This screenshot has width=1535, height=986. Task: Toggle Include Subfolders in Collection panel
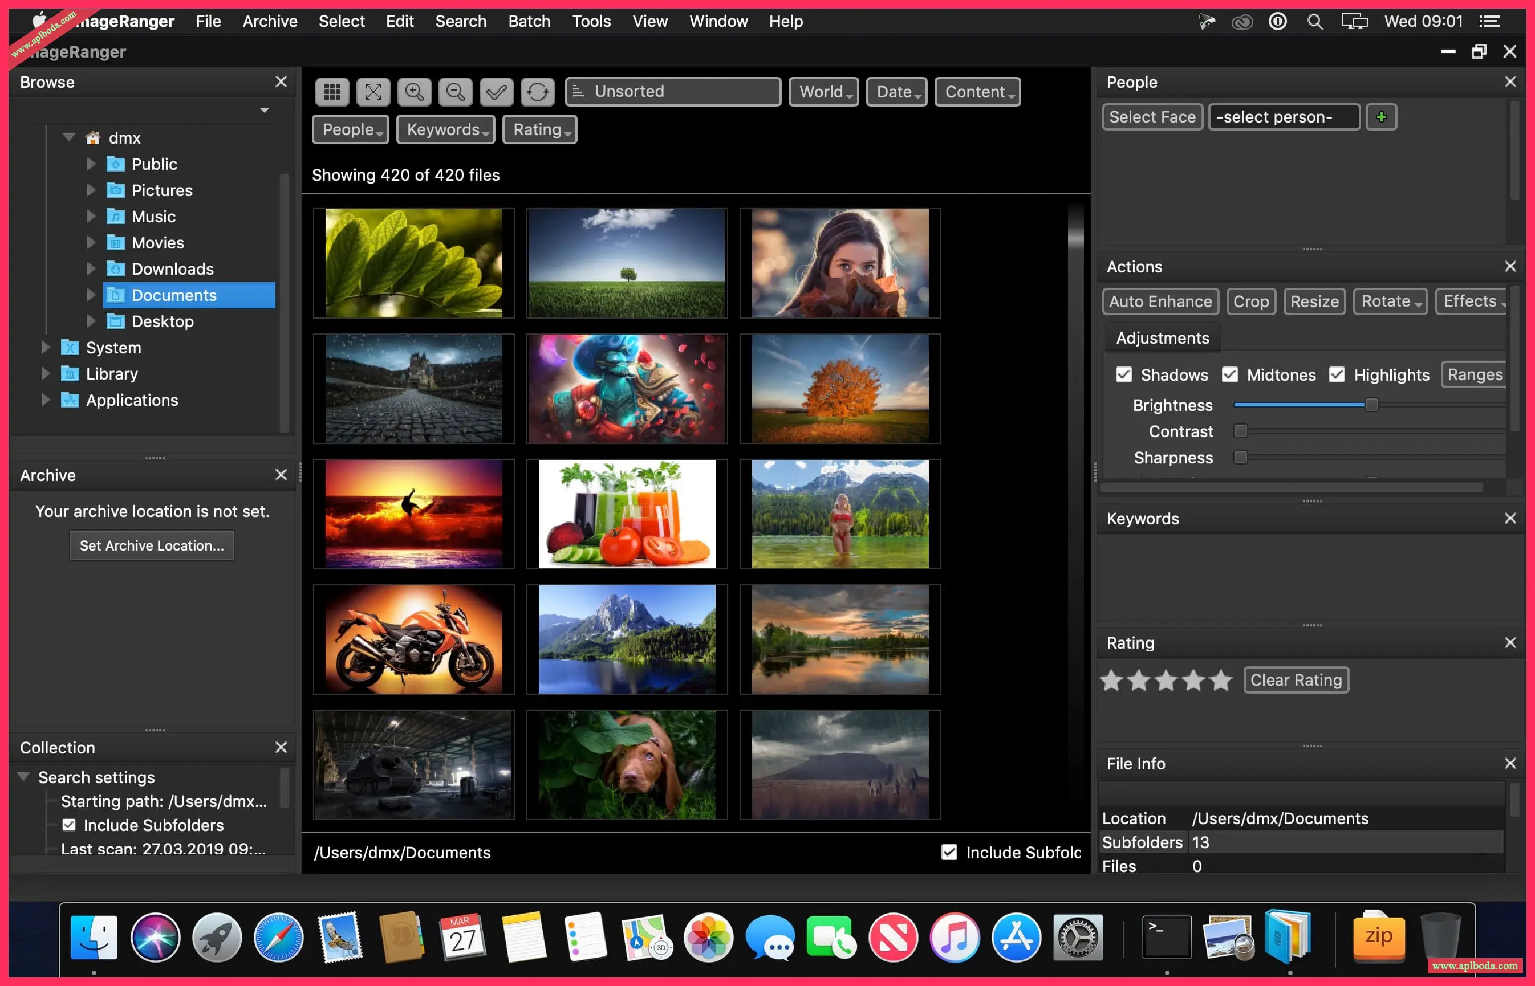tap(69, 825)
